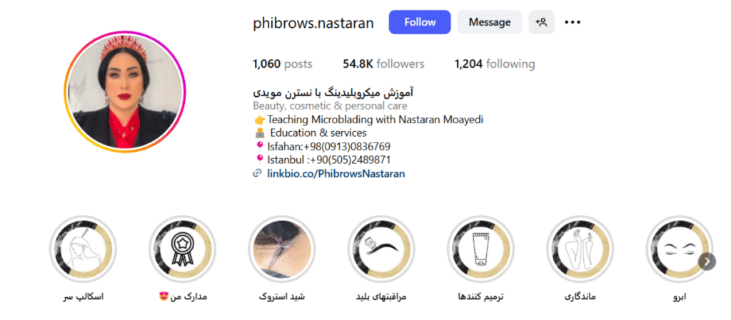Open the closed eyes eyebrow highlight

pyautogui.click(x=680, y=249)
